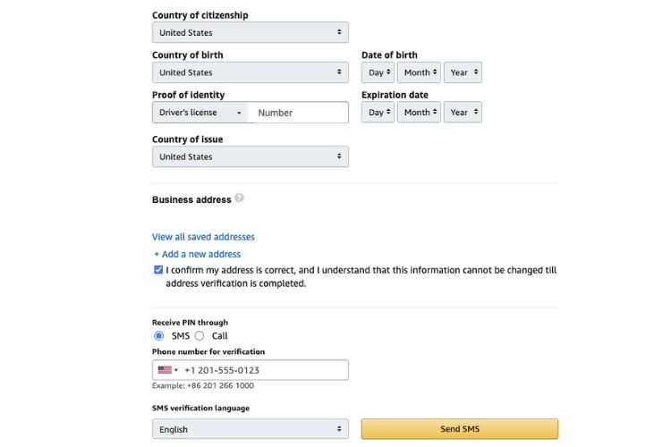Open the Year dropdown for Date of birth
The image size is (671, 447).
(463, 72)
